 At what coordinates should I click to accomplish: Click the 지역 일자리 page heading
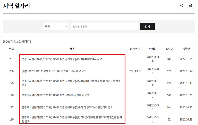16,6
